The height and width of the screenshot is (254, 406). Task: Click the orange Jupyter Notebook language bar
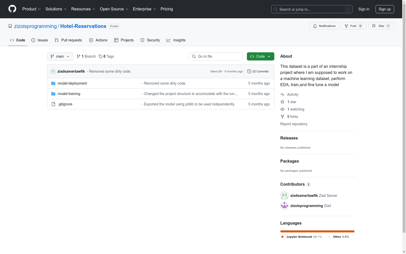coord(317,231)
